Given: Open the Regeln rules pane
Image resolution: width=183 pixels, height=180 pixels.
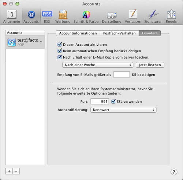Looking at the screenshot, I should pyautogui.click(x=171, y=16).
